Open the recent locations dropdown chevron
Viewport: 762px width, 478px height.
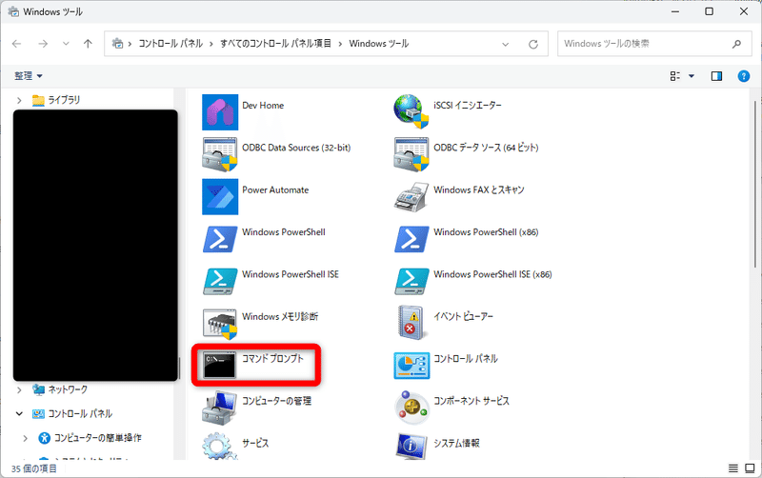66,44
